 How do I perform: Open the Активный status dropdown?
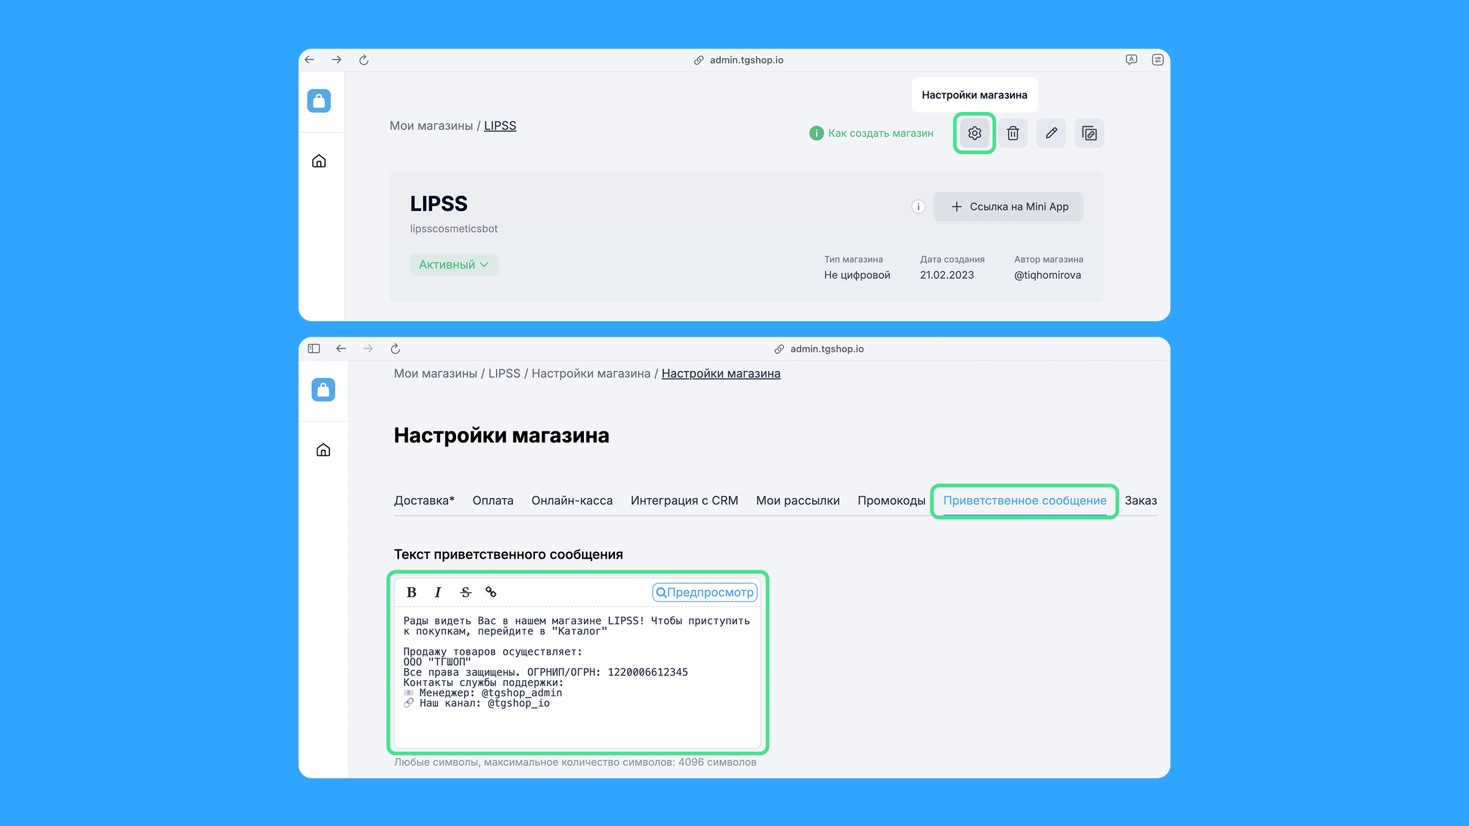tap(454, 264)
